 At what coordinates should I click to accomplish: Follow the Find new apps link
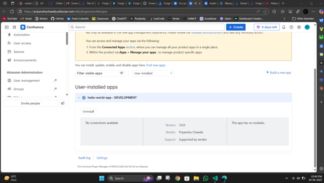point(156,65)
